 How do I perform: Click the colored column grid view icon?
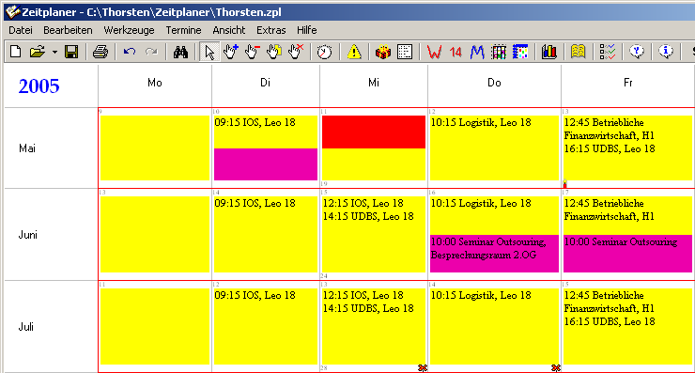point(499,52)
